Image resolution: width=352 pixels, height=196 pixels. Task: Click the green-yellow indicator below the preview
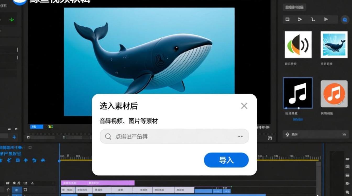[50, 127]
